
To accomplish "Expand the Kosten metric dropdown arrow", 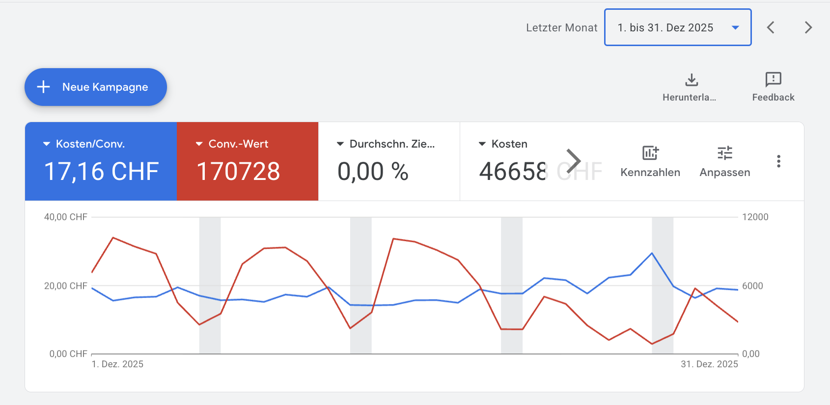I will [x=482, y=144].
